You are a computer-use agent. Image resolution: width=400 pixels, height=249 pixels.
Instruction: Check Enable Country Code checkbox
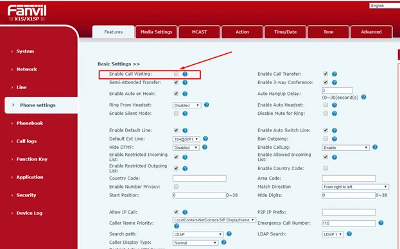326,168
